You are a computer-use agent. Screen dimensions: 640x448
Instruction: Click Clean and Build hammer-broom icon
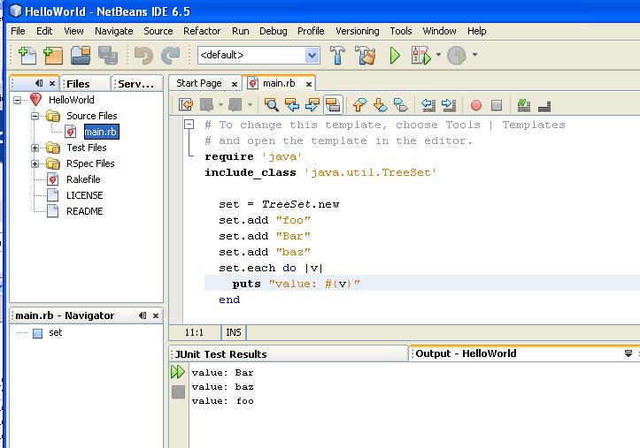pos(366,56)
